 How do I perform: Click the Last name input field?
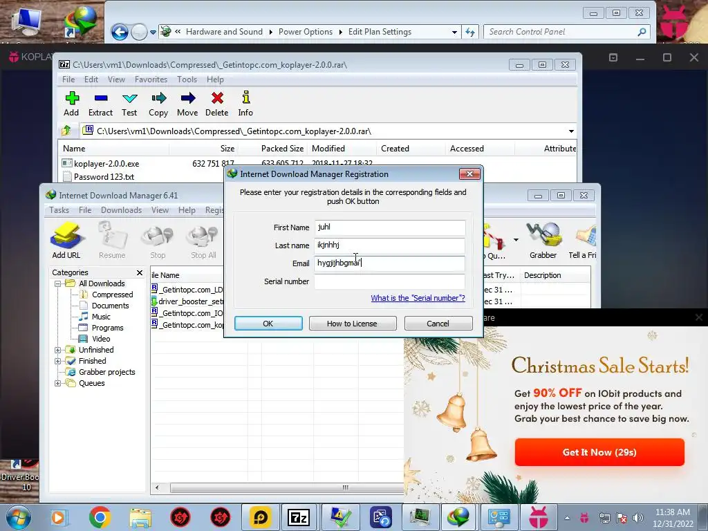coord(390,245)
